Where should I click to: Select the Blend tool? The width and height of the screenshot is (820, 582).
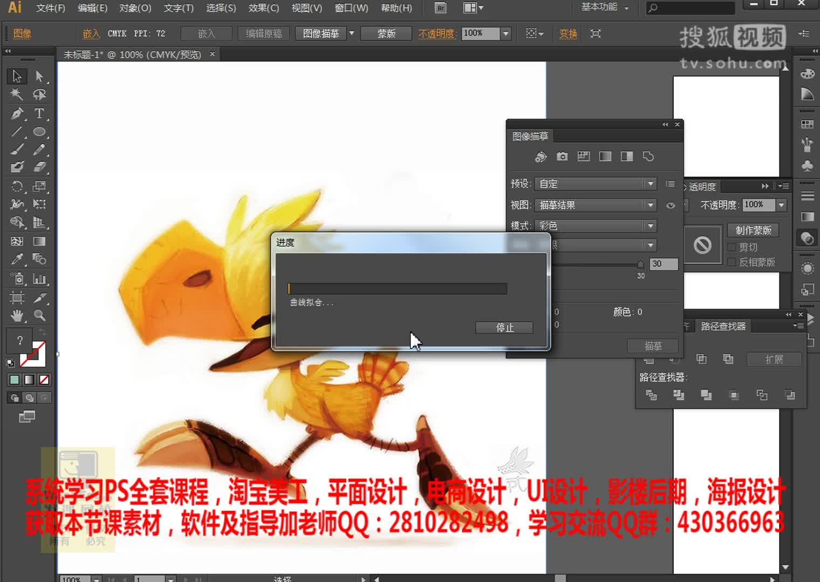pyautogui.click(x=39, y=259)
